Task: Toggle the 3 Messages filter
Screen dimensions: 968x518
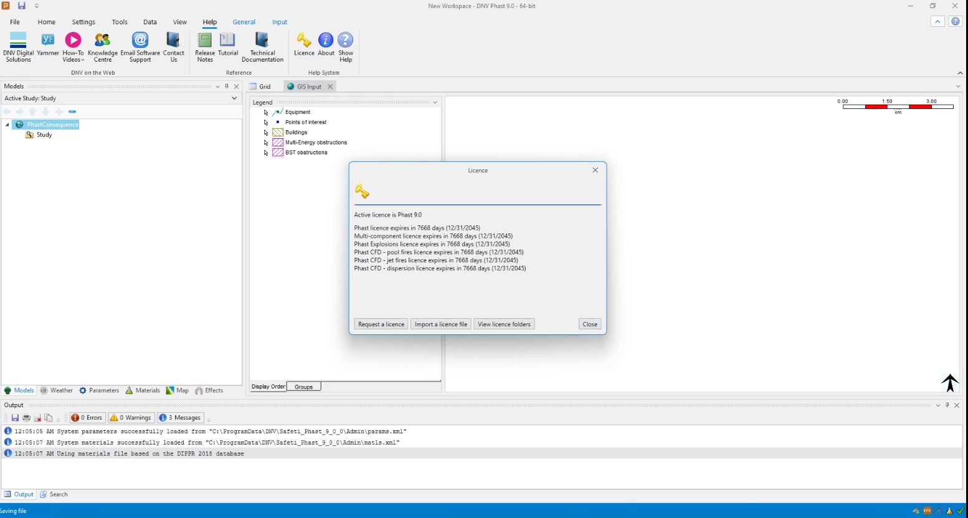Action: point(180,418)
